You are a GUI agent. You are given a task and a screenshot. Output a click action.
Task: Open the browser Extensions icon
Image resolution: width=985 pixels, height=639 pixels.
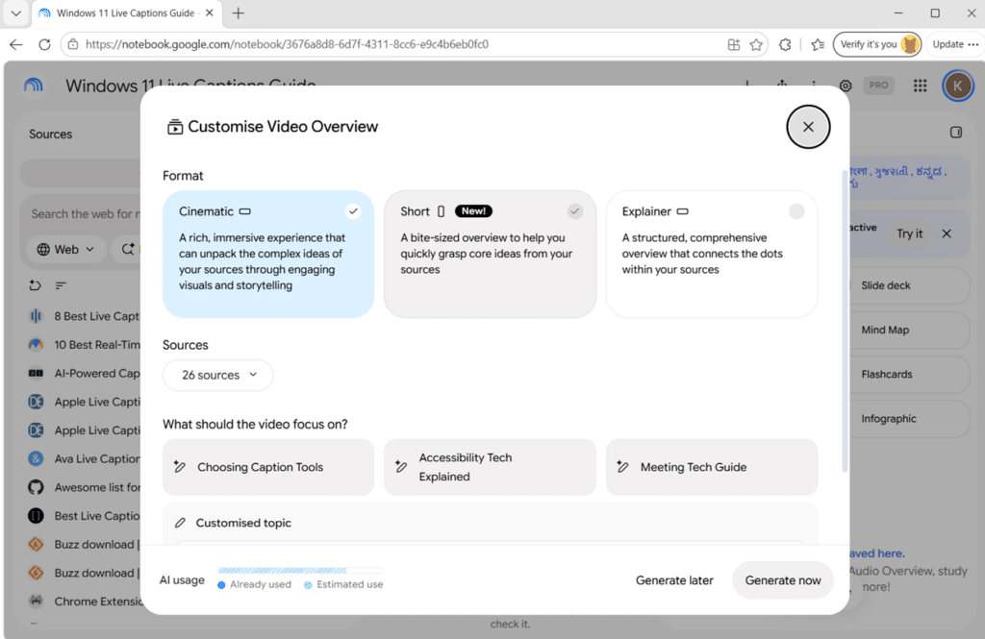(785, 44)
